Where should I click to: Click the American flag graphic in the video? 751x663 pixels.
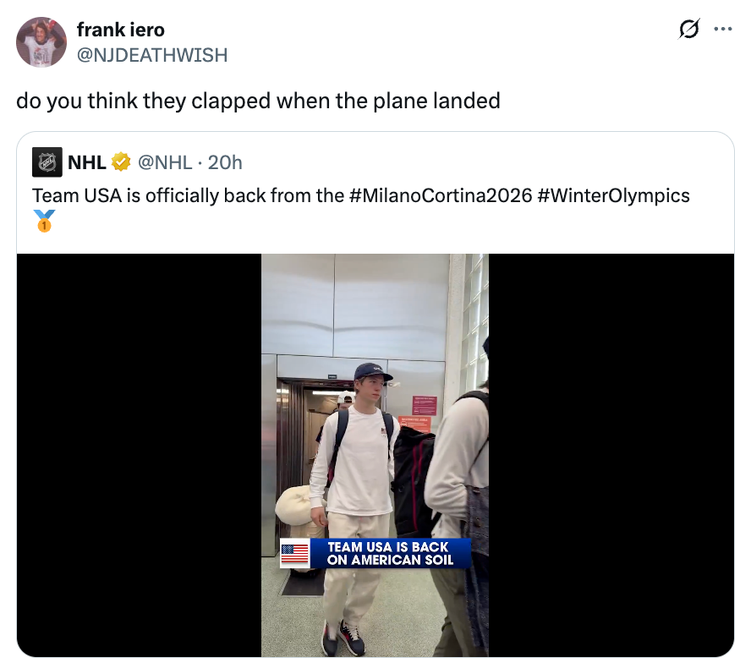click(294, 554)
